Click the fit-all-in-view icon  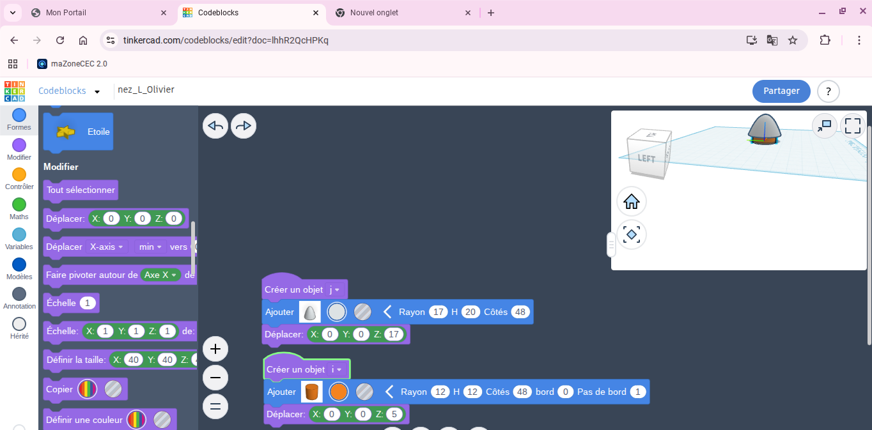pos(632,234)
